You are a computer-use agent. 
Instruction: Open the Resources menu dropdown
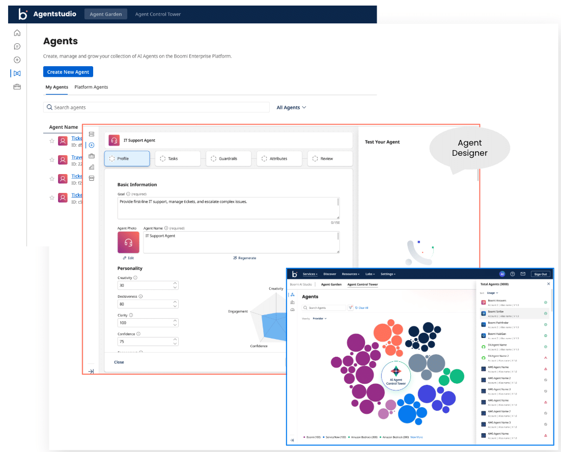(350, 274)
